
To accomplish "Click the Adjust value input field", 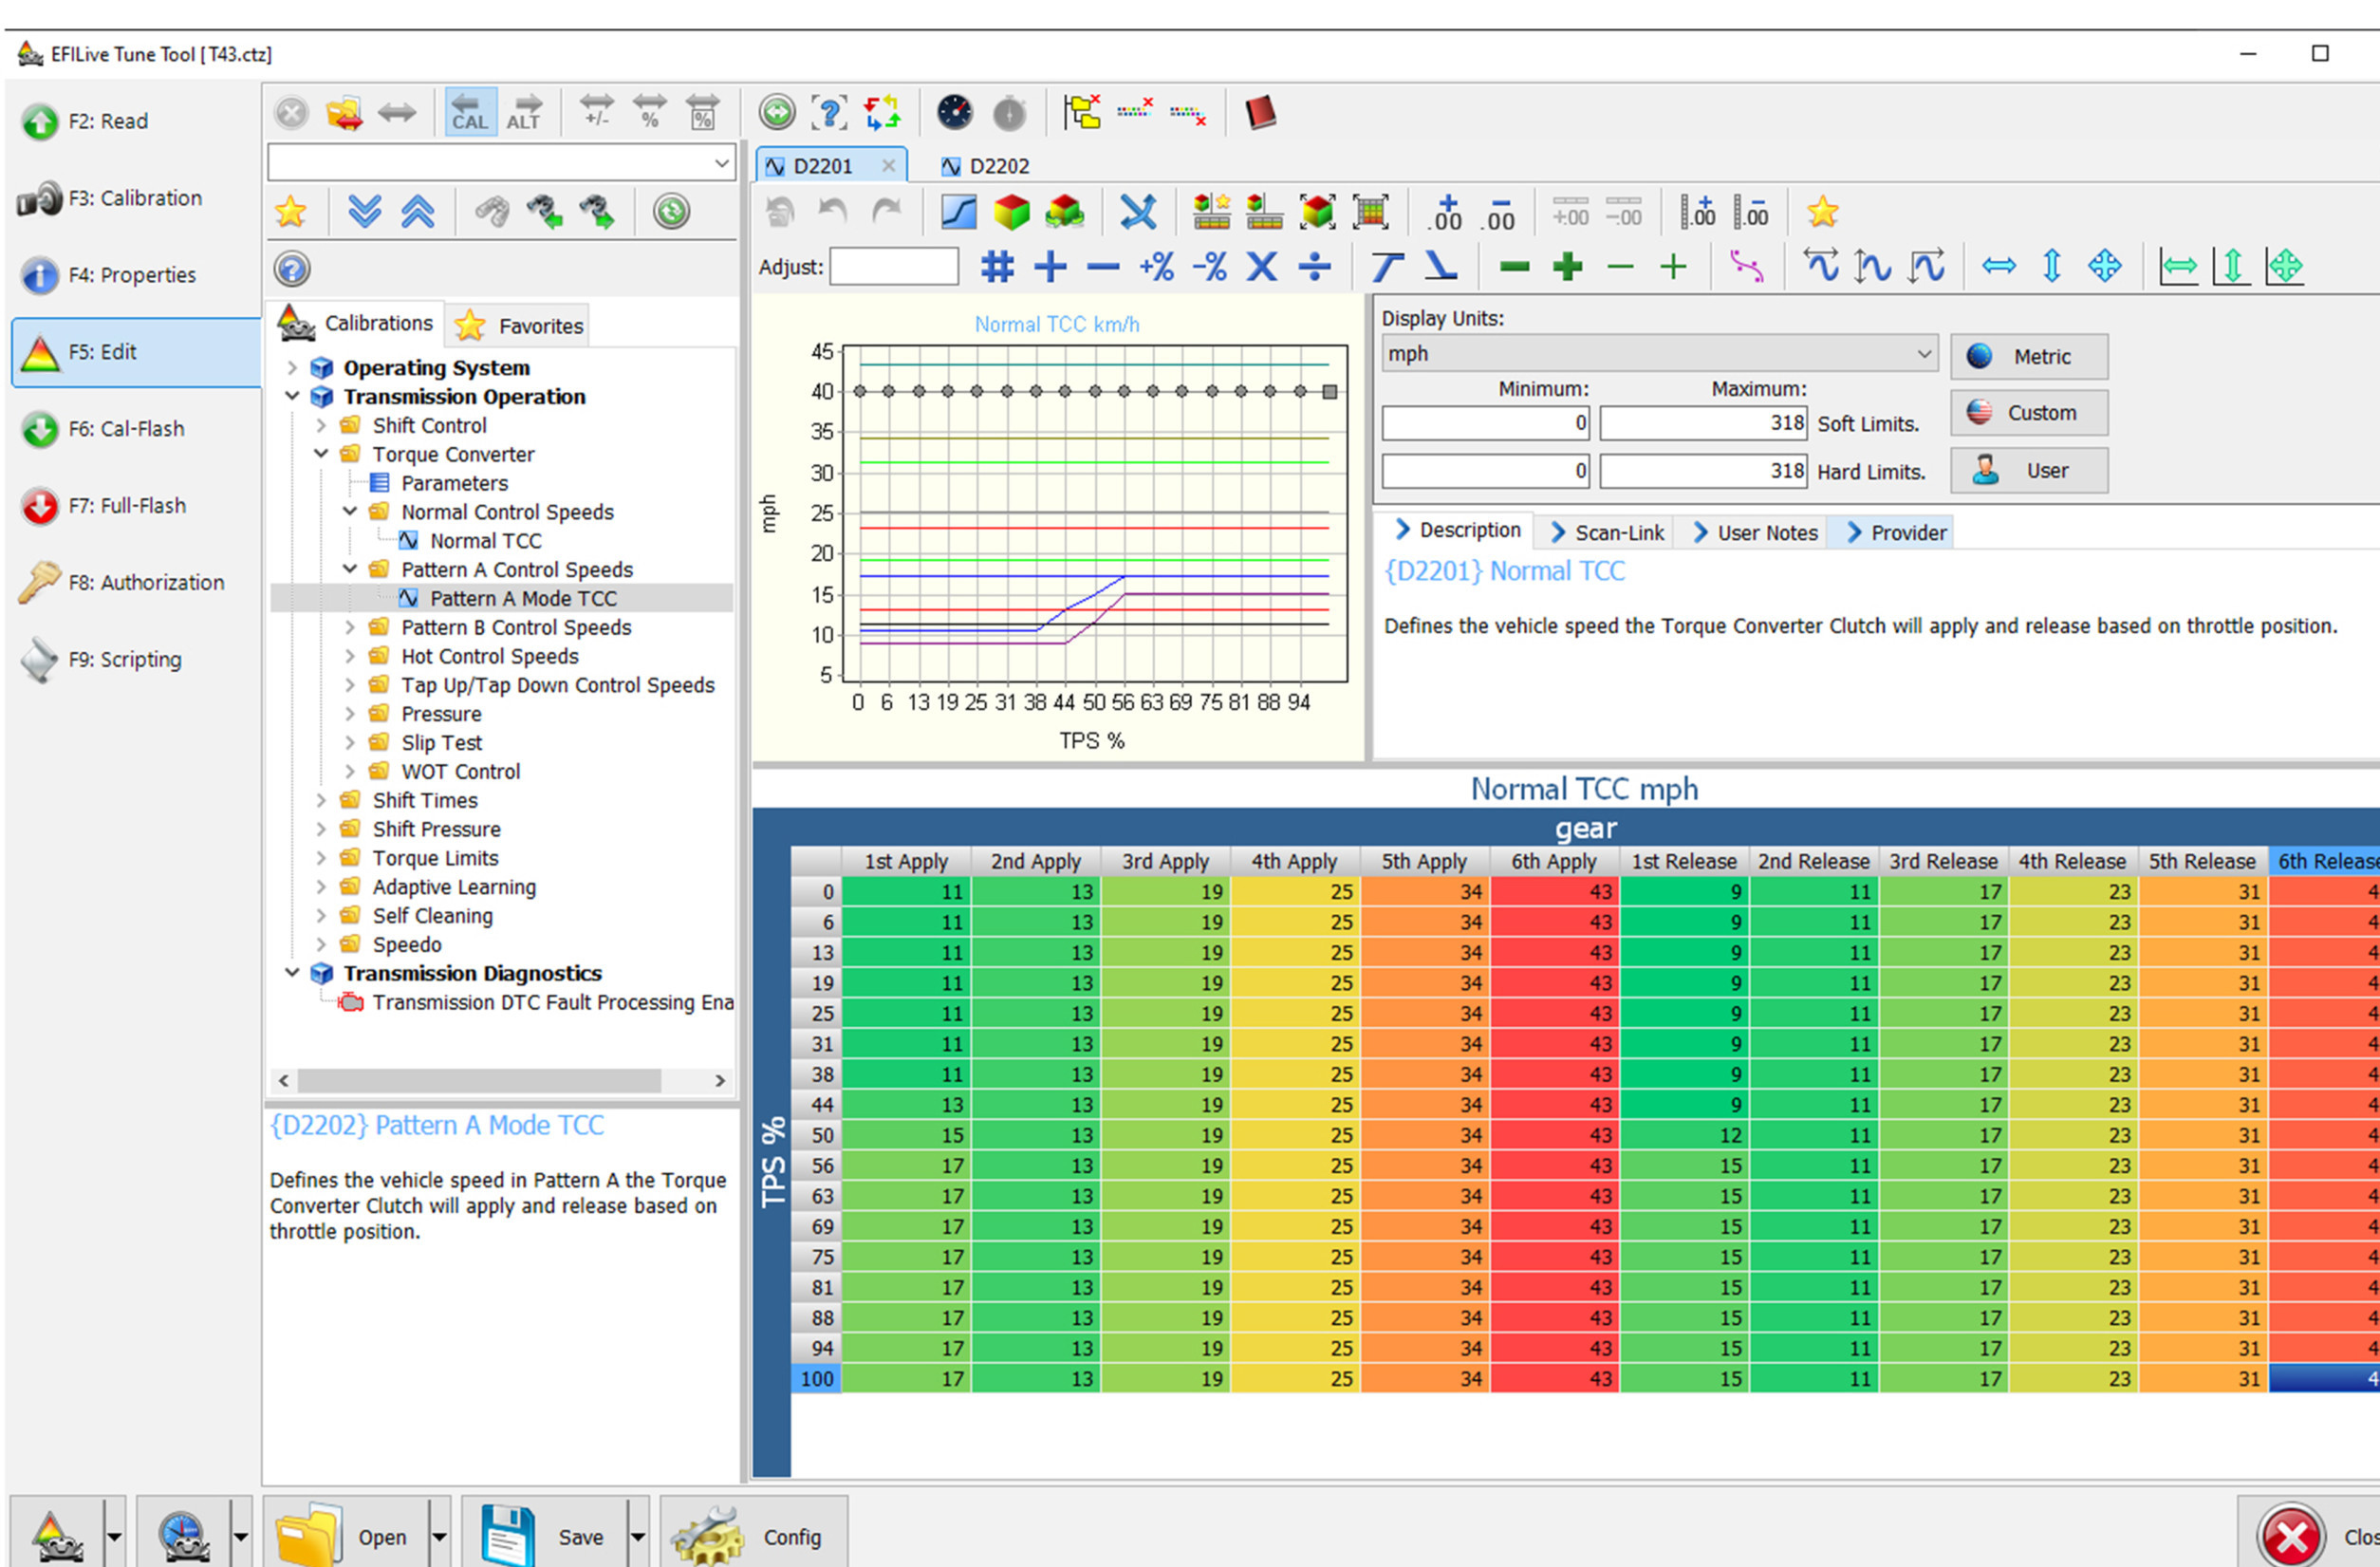I will (x=893, y=267).
